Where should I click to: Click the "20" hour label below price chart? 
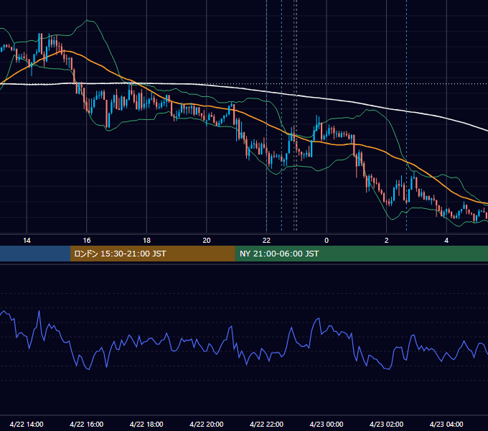click(x=207, y=241)
